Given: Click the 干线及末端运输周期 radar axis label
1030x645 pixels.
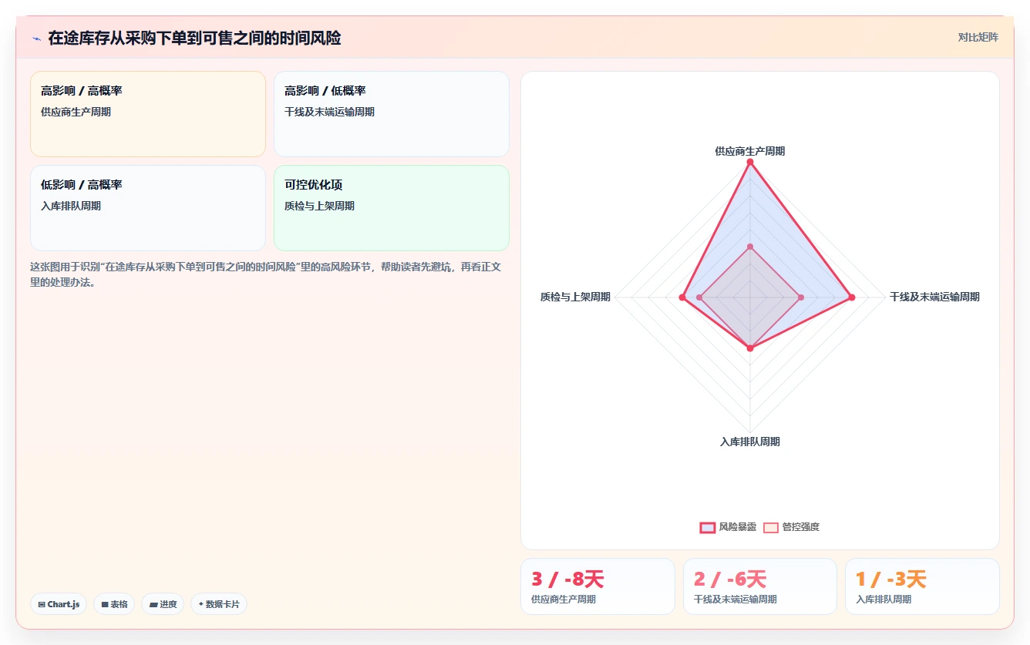Looking at the screenshot, I should tap(934, 297).
